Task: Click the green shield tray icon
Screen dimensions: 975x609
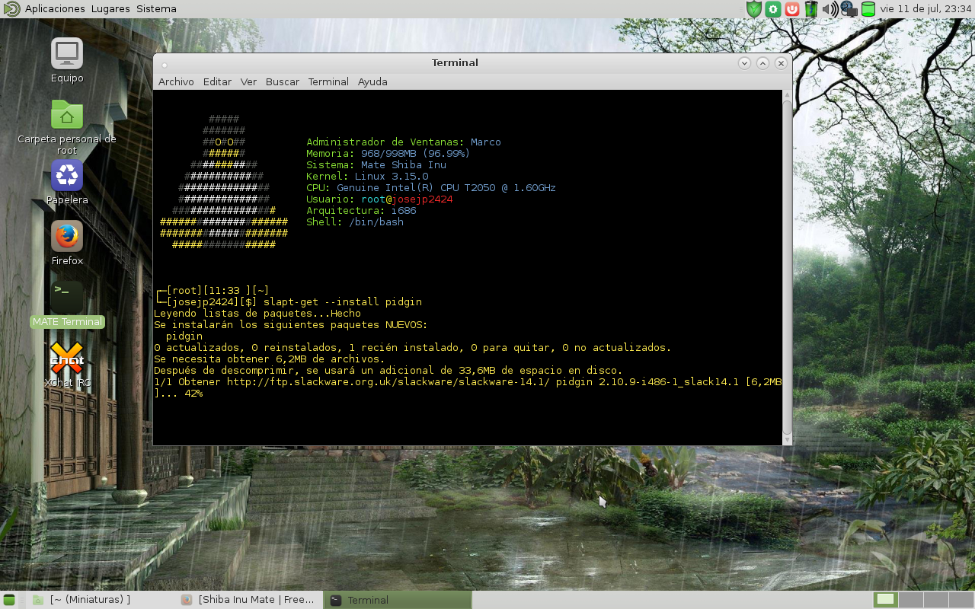Action: [x=754, y=9]
